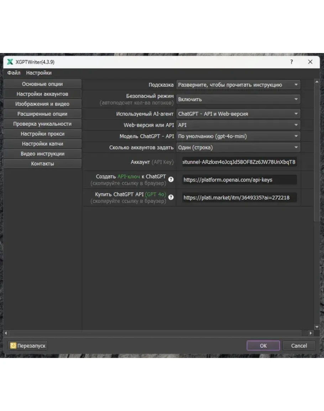Click horizontal scrollbar right arrow

(311, 333)
